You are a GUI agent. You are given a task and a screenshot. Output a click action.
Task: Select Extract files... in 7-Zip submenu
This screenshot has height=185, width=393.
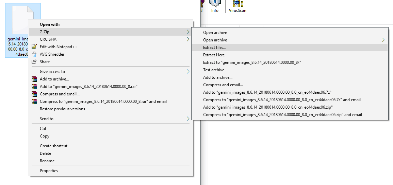(x=290, y=48)
